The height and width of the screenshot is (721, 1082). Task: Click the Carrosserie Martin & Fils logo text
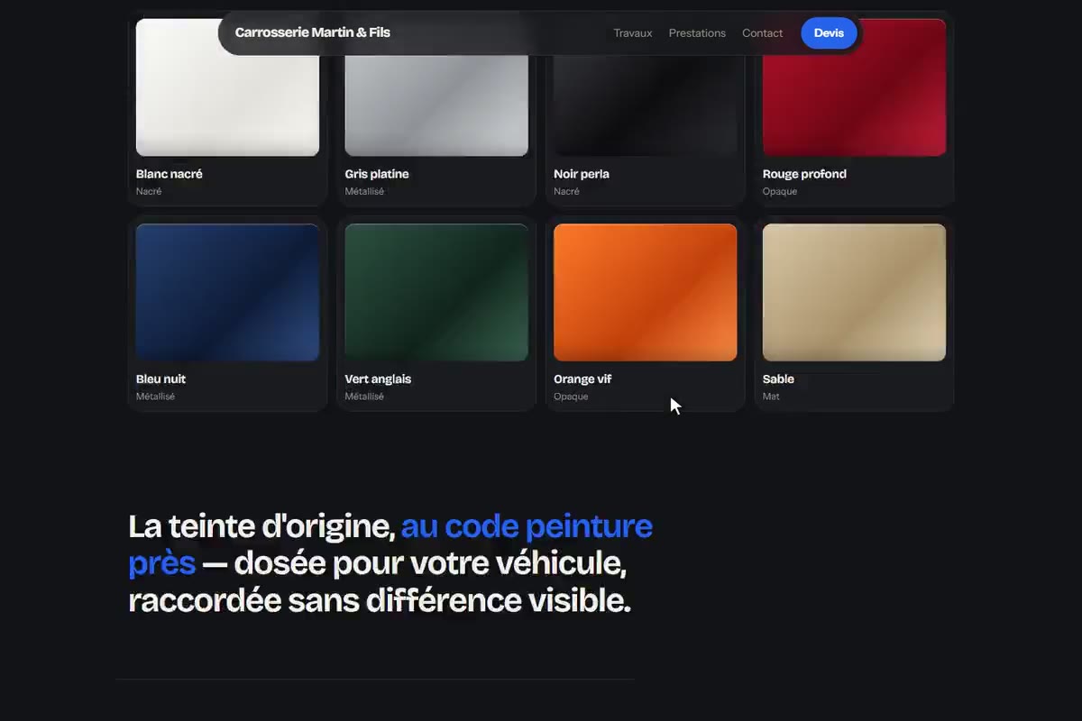313,32
